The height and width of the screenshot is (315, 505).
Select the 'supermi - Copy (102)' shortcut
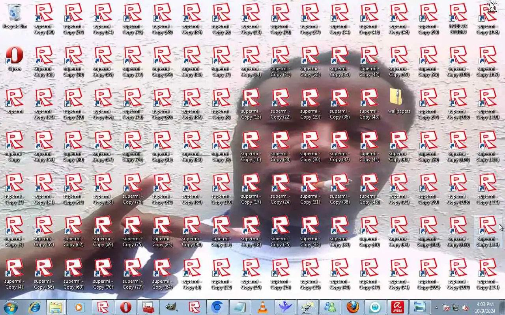click(458, 61)
